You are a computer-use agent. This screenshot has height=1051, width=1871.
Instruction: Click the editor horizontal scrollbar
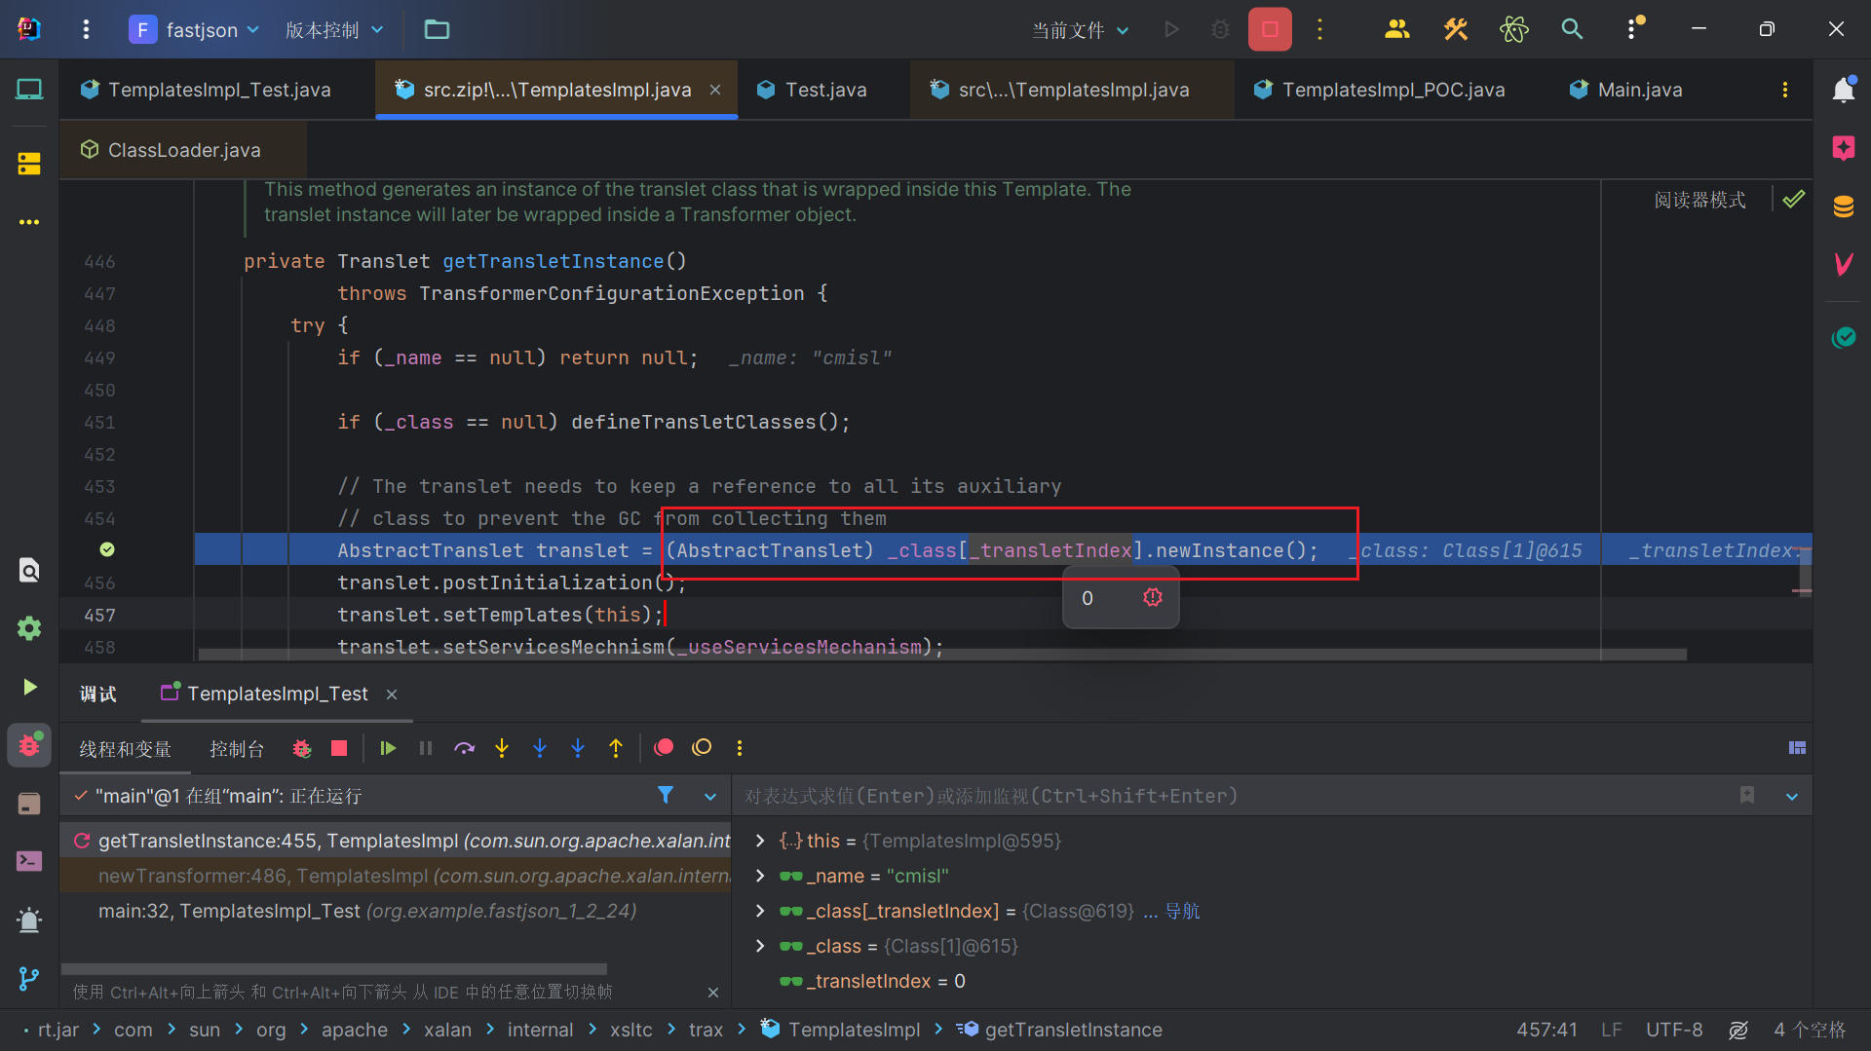pos(942,655)
